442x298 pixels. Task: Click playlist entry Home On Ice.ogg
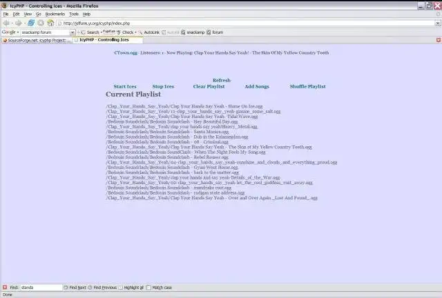pyautogui.click(x=184, y=106)
